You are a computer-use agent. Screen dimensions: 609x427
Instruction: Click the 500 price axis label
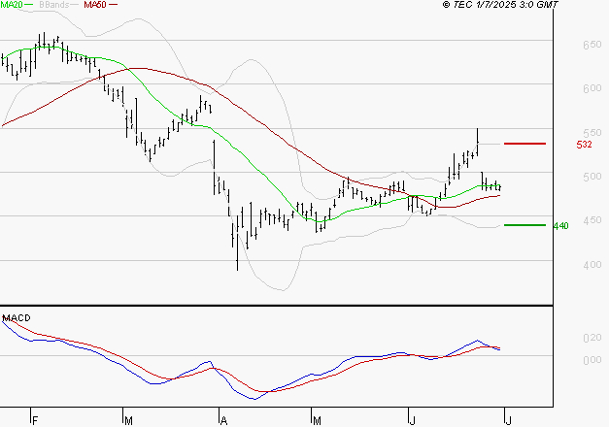592,177
